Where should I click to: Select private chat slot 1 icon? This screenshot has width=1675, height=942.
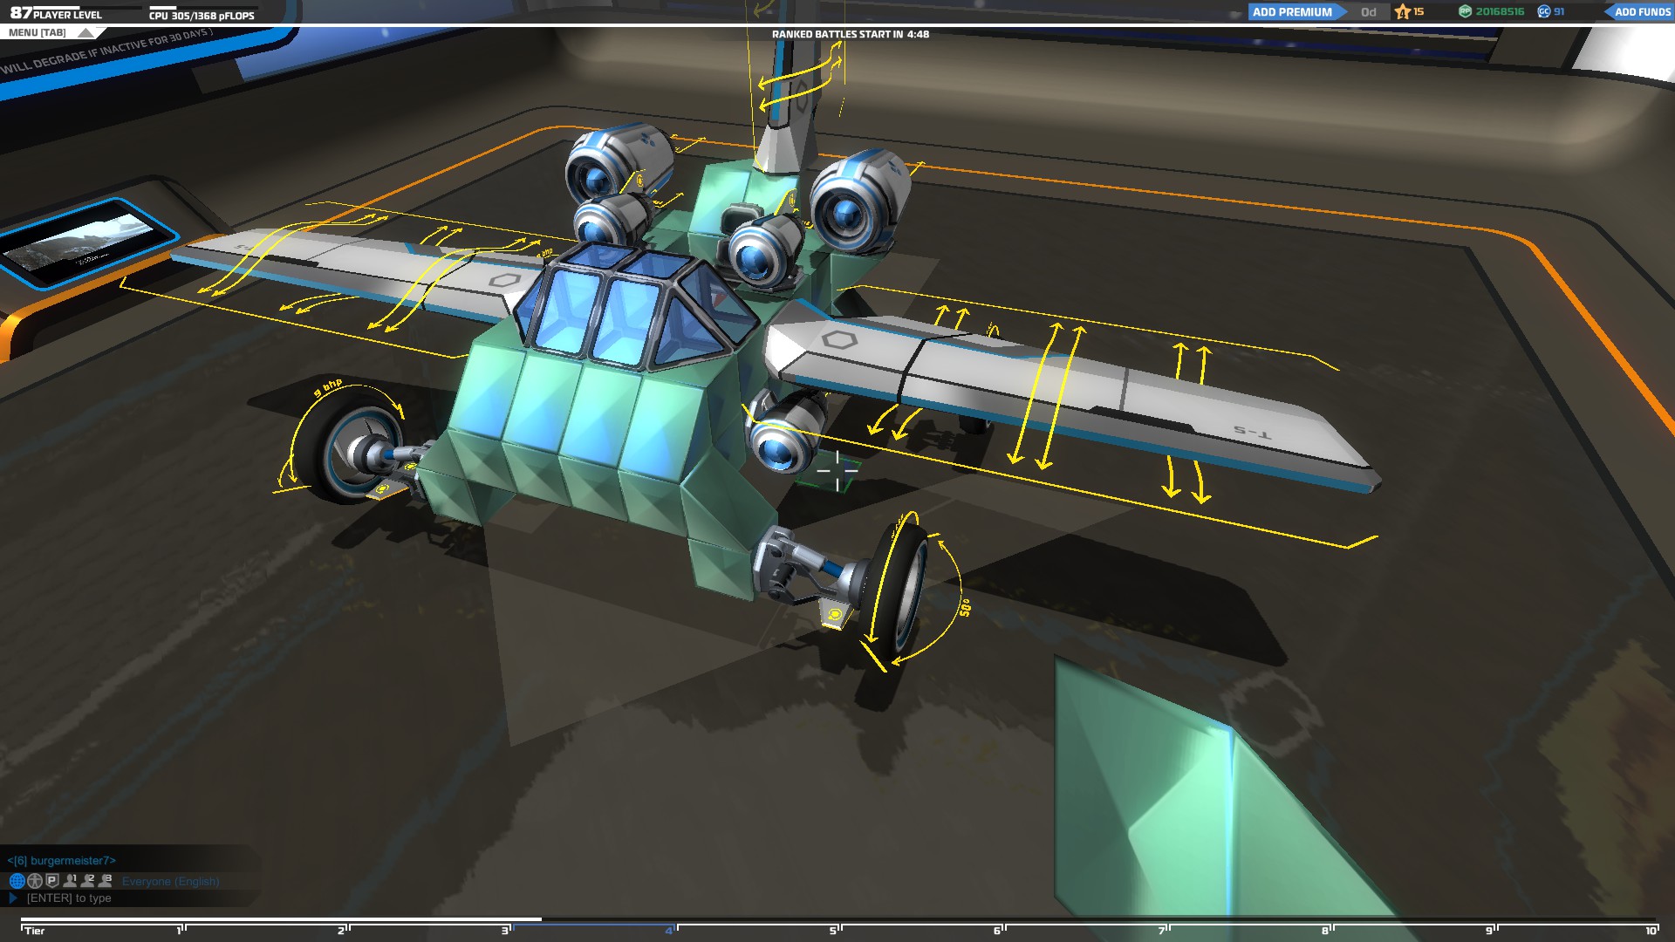click(71, 881)
